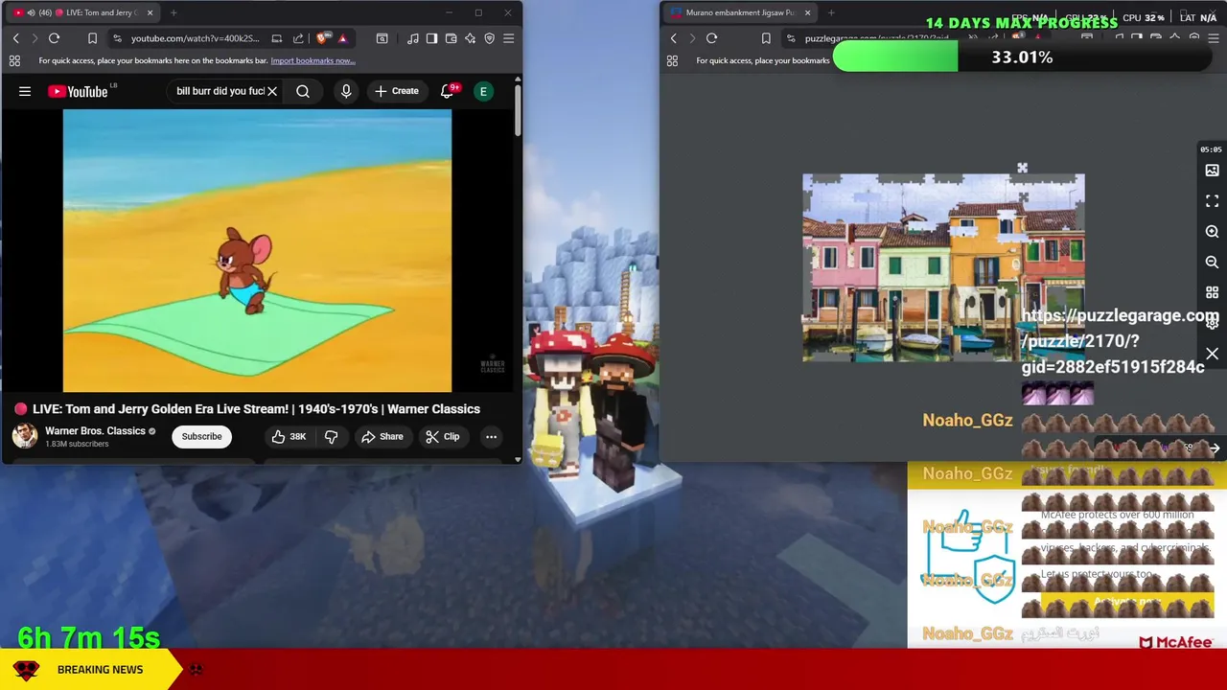Screen dimensions: 1227x690
Task: Bookmark the puzzlegarage page
Action: coord(765,38)
